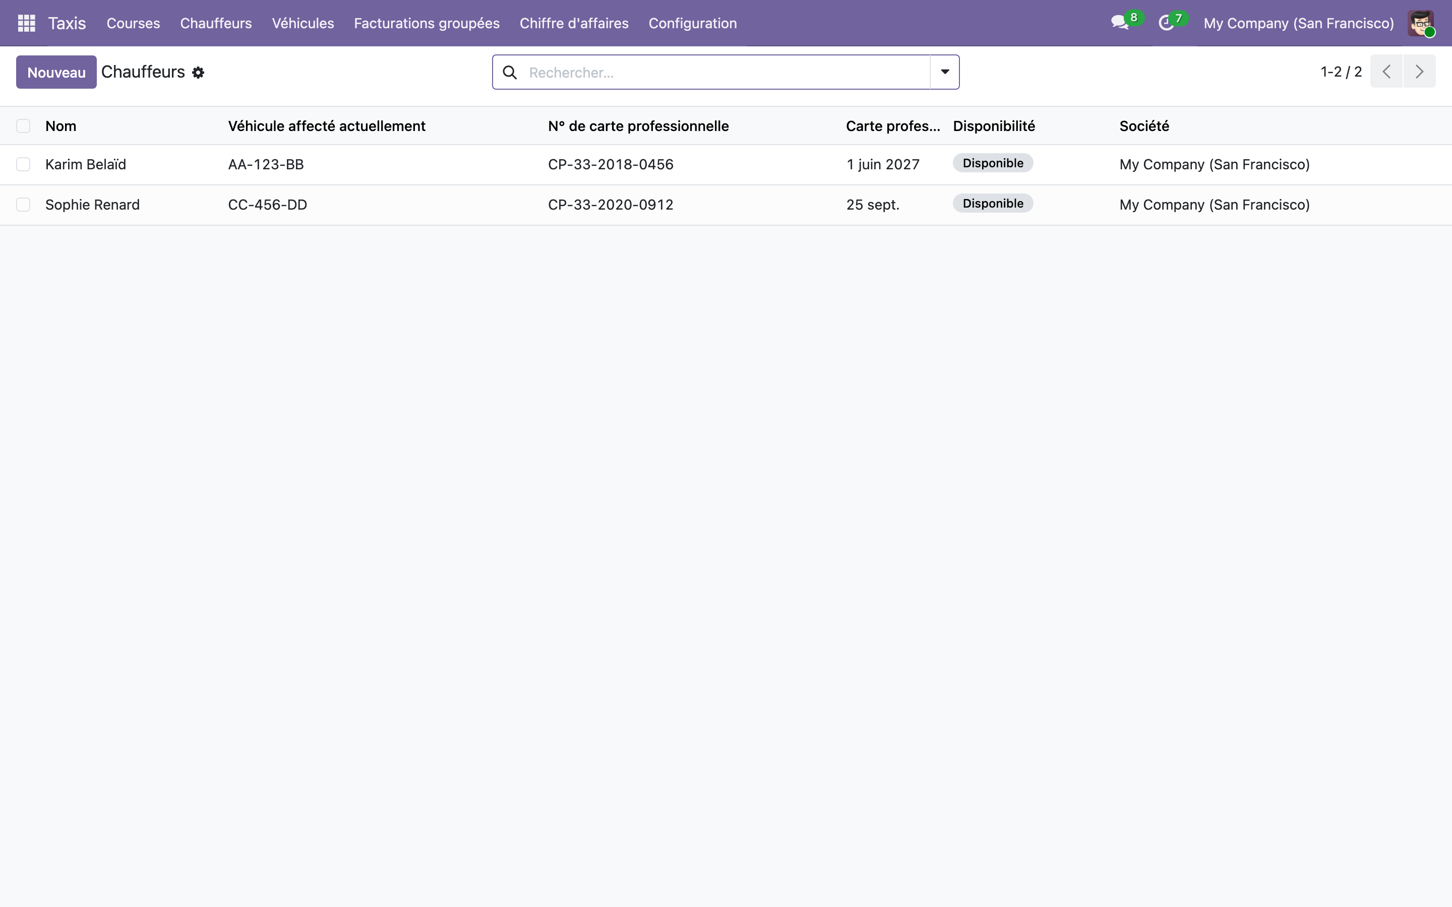1452x907 pixels.
Task: Click the Nouveau button
Action: point(56,72)
